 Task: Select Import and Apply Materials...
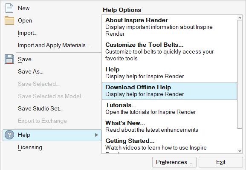point(53,45)
